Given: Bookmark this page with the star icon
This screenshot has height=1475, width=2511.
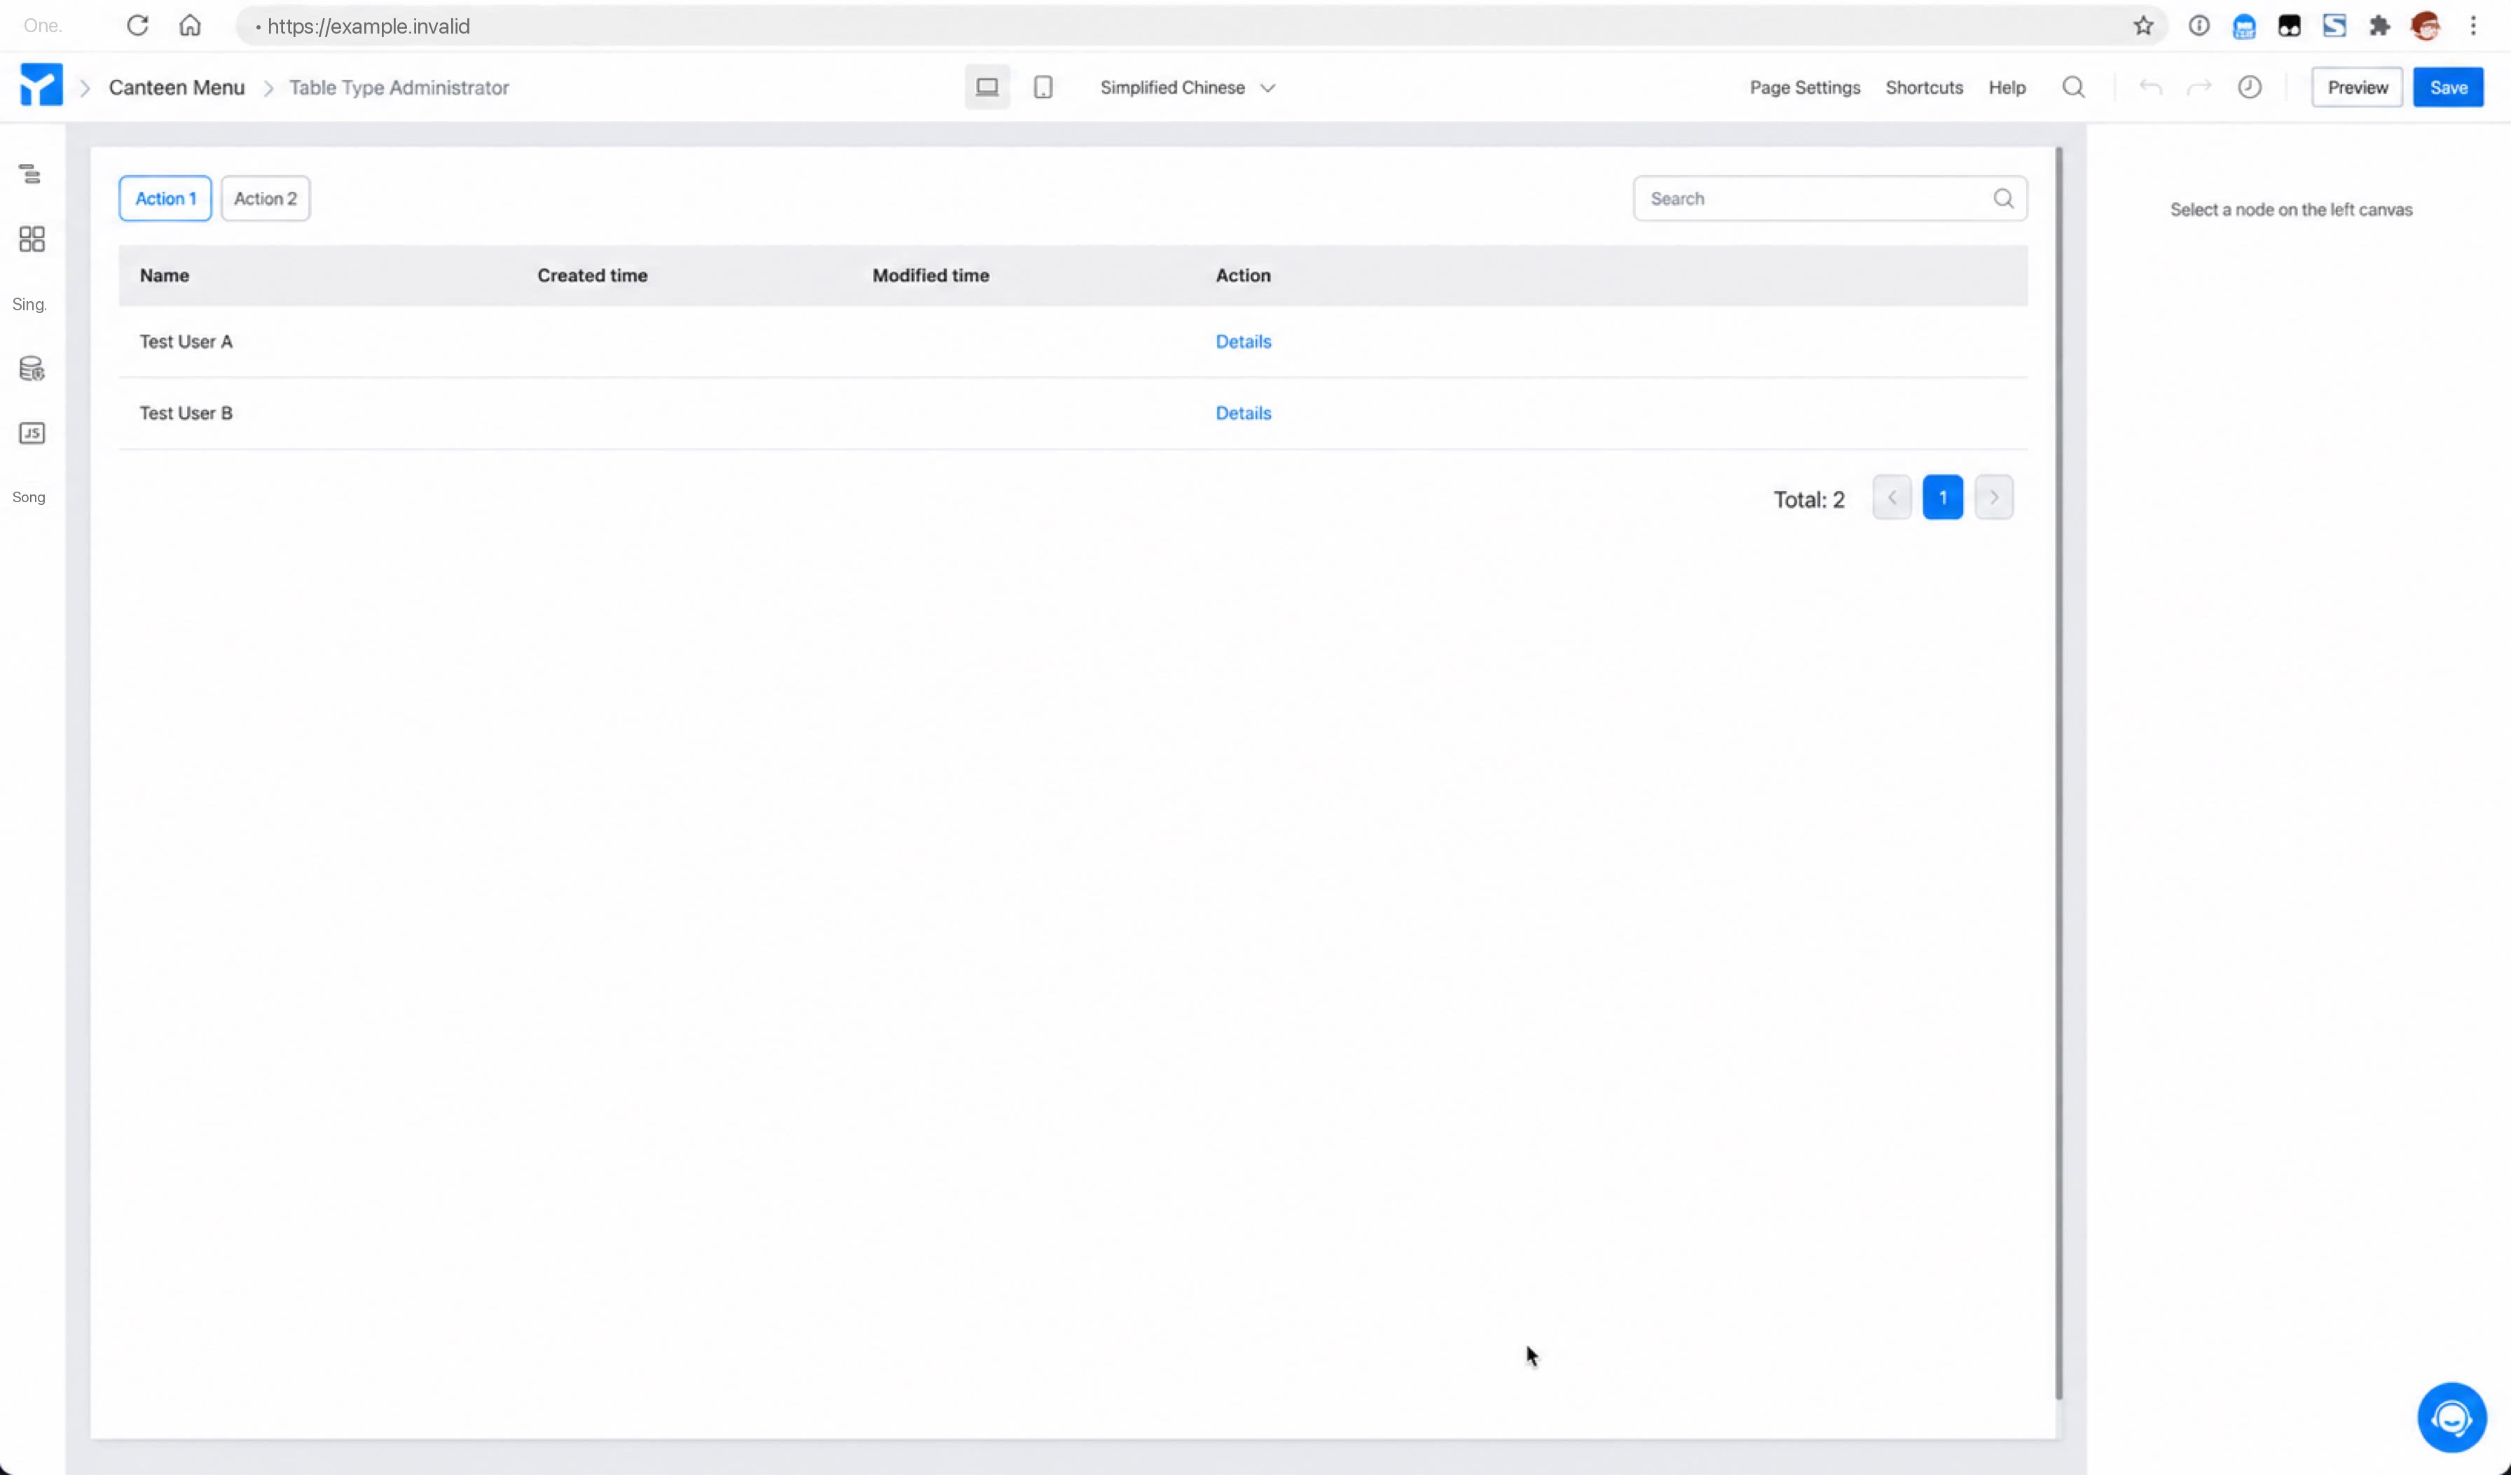Looking at the screenshot, I should pos(2143,26).
